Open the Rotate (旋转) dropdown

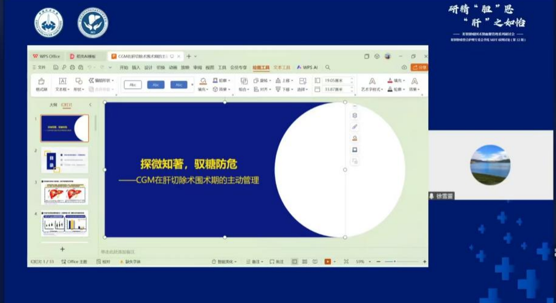(x=262, y=81)
